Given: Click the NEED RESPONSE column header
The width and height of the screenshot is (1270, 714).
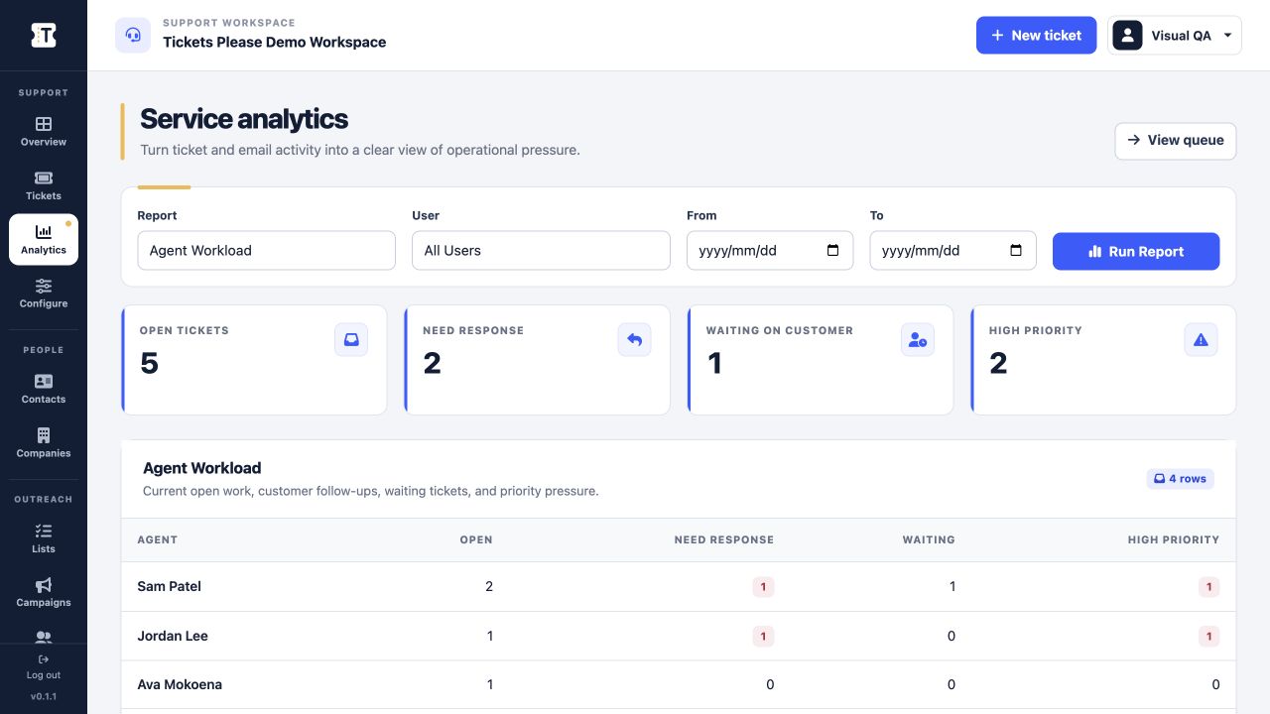Looking at the screenshot, I should pyautogui.click(x=724, y=539).
